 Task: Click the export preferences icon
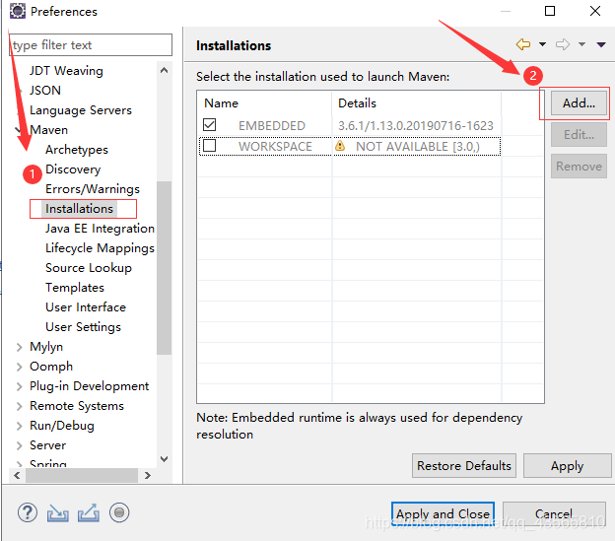click(89, 513)
